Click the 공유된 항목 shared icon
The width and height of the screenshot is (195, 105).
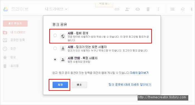tap(5, 40)
